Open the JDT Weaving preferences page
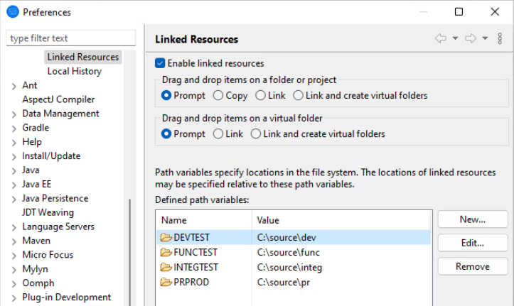The height and width of the screenshot is (306, 514). 48,212
